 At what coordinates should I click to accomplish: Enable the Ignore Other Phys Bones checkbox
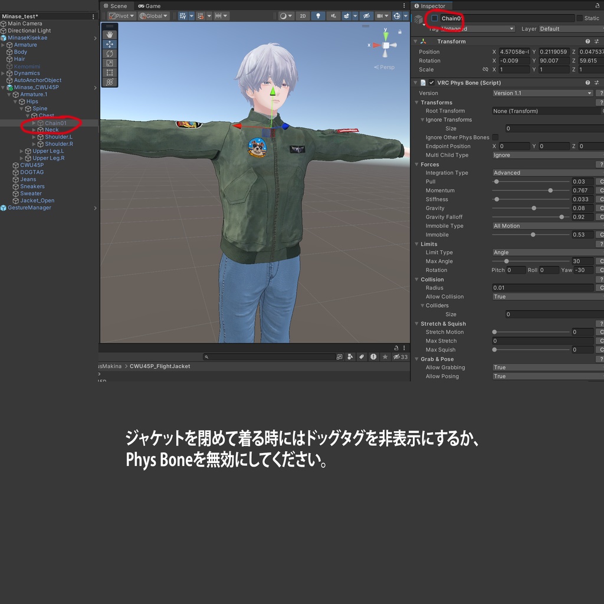[x=495, y=137]
